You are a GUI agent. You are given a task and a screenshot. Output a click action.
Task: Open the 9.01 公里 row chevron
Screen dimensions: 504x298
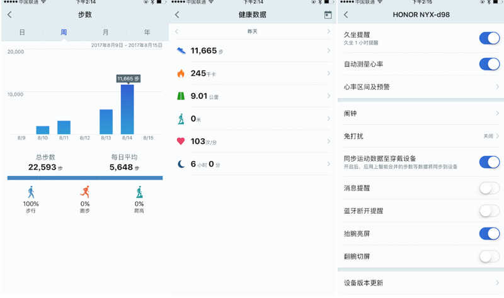pyautogui.click(x=328, y=96)
